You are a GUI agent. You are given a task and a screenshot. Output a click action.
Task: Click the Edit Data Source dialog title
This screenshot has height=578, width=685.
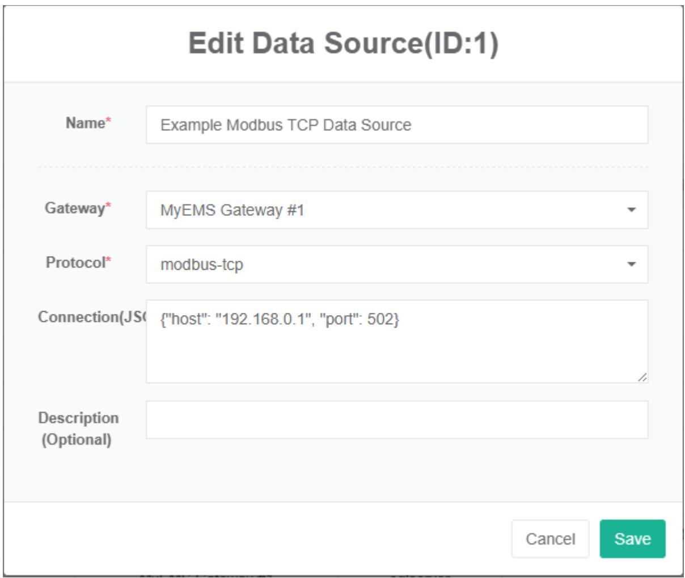click(x=343, y=45)
